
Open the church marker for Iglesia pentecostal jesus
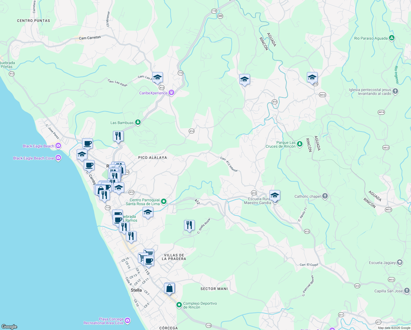[396, 92]
